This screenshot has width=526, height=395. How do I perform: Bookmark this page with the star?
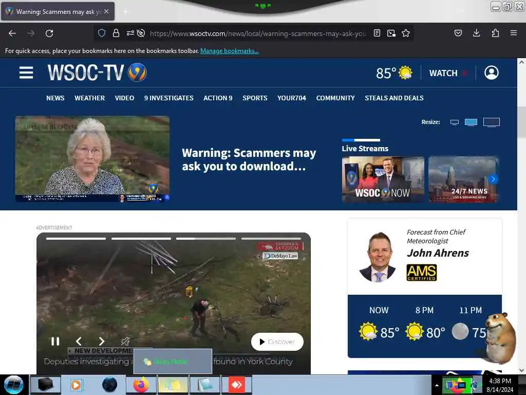pyautogui.click(x=406, y=33)
